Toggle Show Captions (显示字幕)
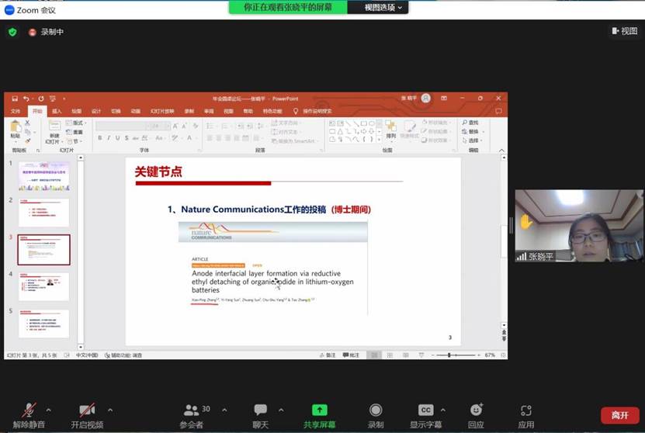645x433 pixels. coord(425,410)
